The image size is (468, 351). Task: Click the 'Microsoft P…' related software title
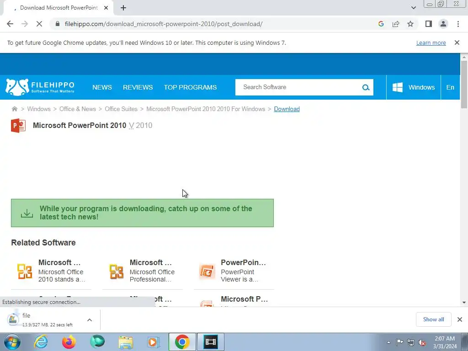244,299
